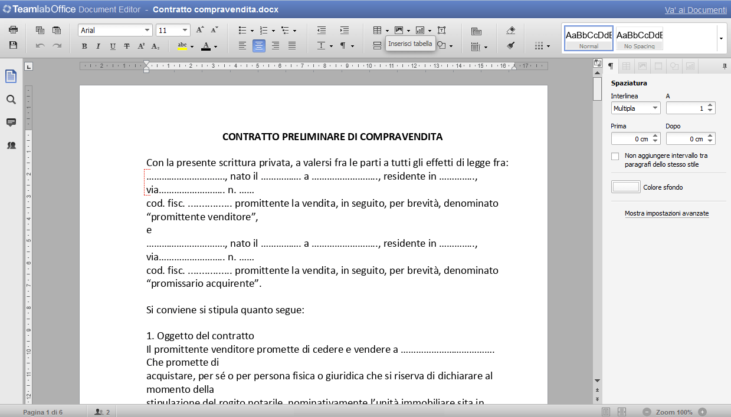
Task: Align the paragraph to the right
Action: coord(276,45)
